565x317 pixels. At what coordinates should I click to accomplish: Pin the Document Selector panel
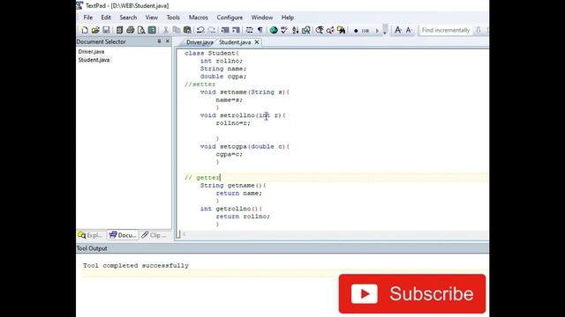(x=159, y=41)
